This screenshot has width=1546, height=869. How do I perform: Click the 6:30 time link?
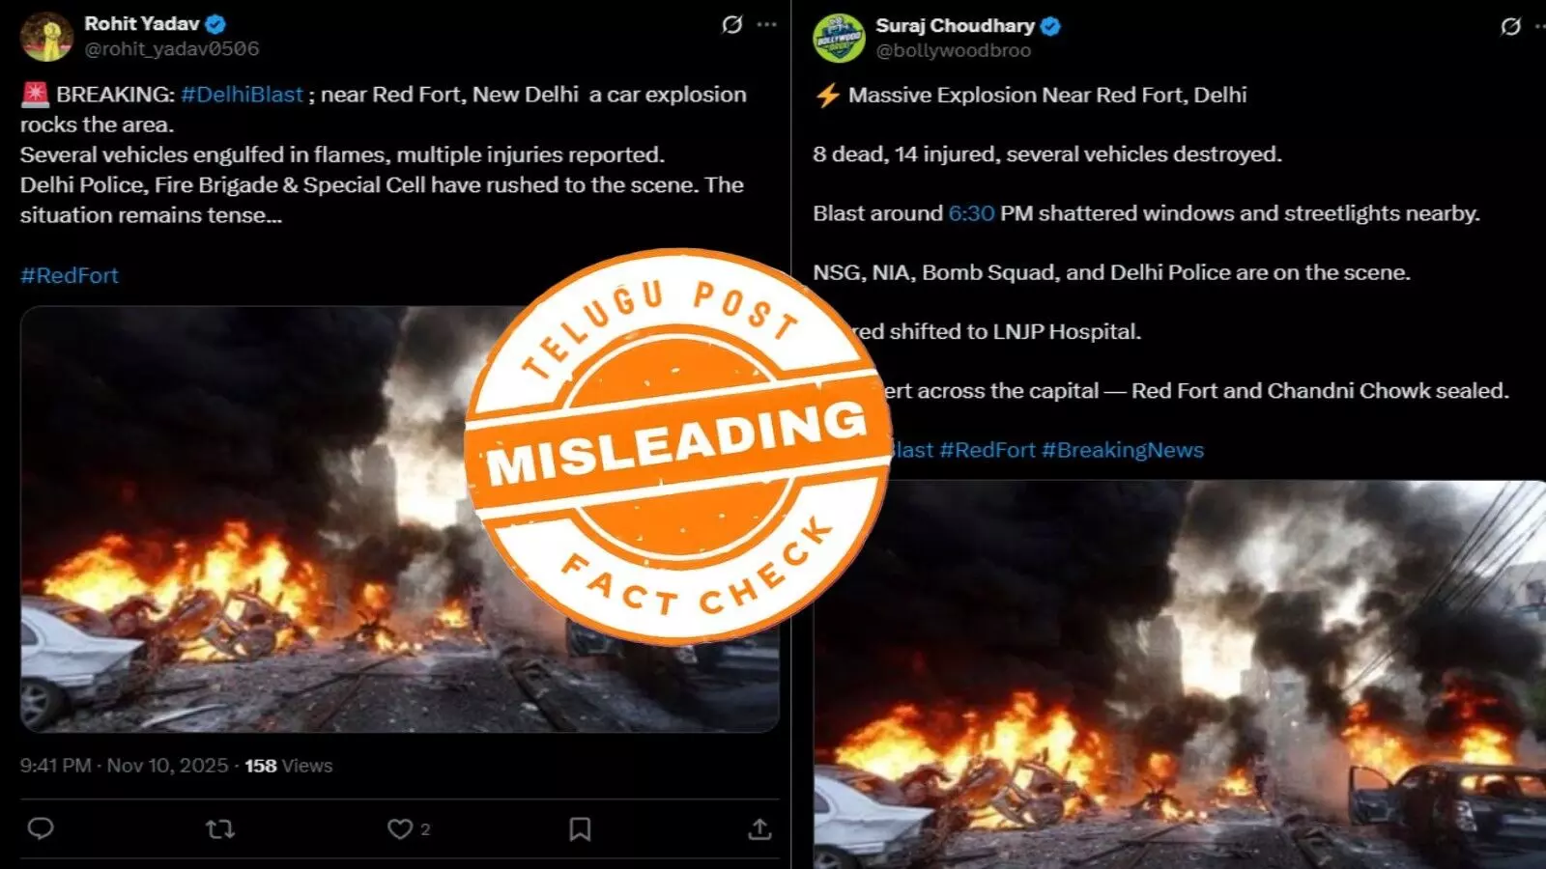pyautogui.click(x=971, y=213)
